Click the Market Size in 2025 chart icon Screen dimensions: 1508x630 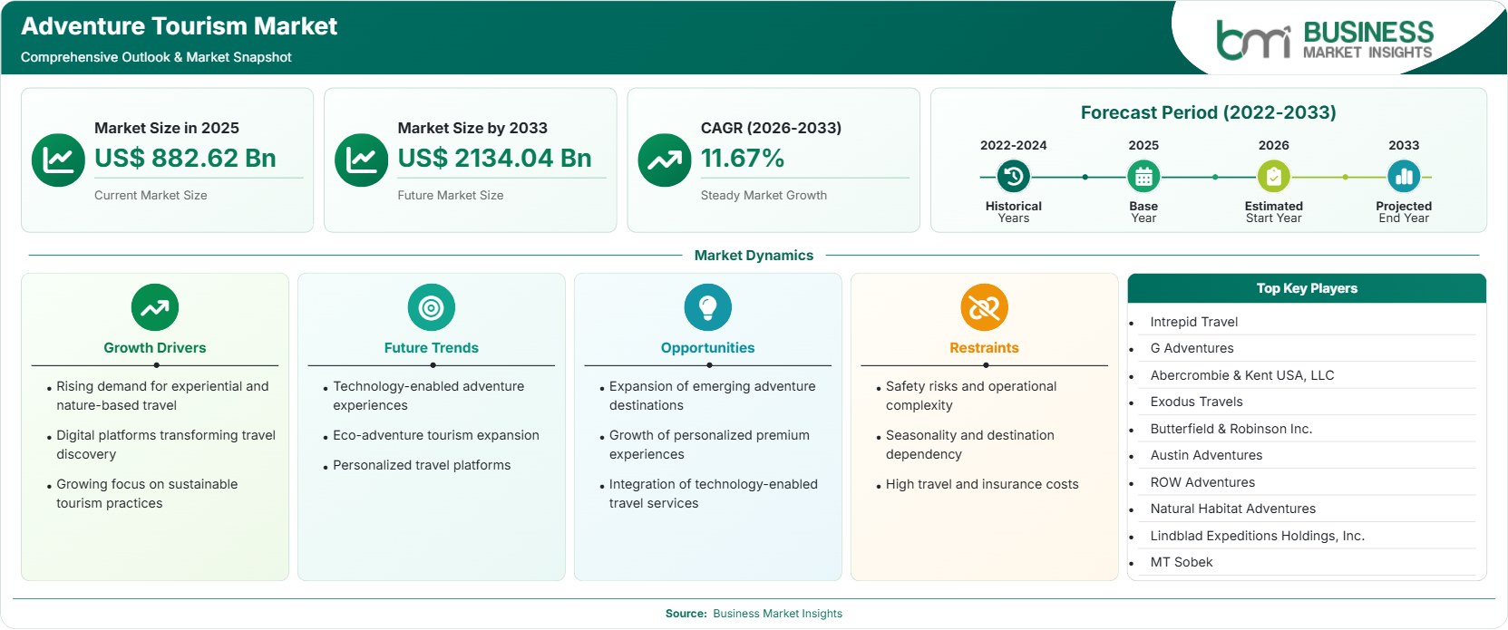[x=58, y=160]
